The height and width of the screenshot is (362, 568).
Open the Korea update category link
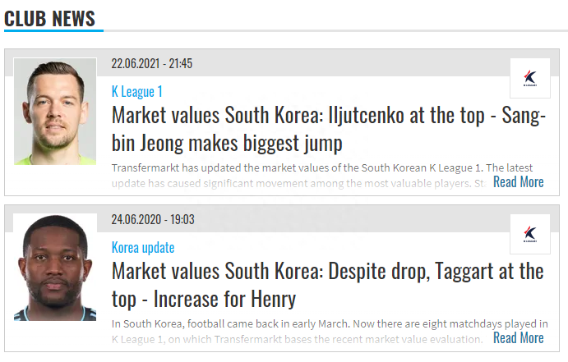pos(143,247)
